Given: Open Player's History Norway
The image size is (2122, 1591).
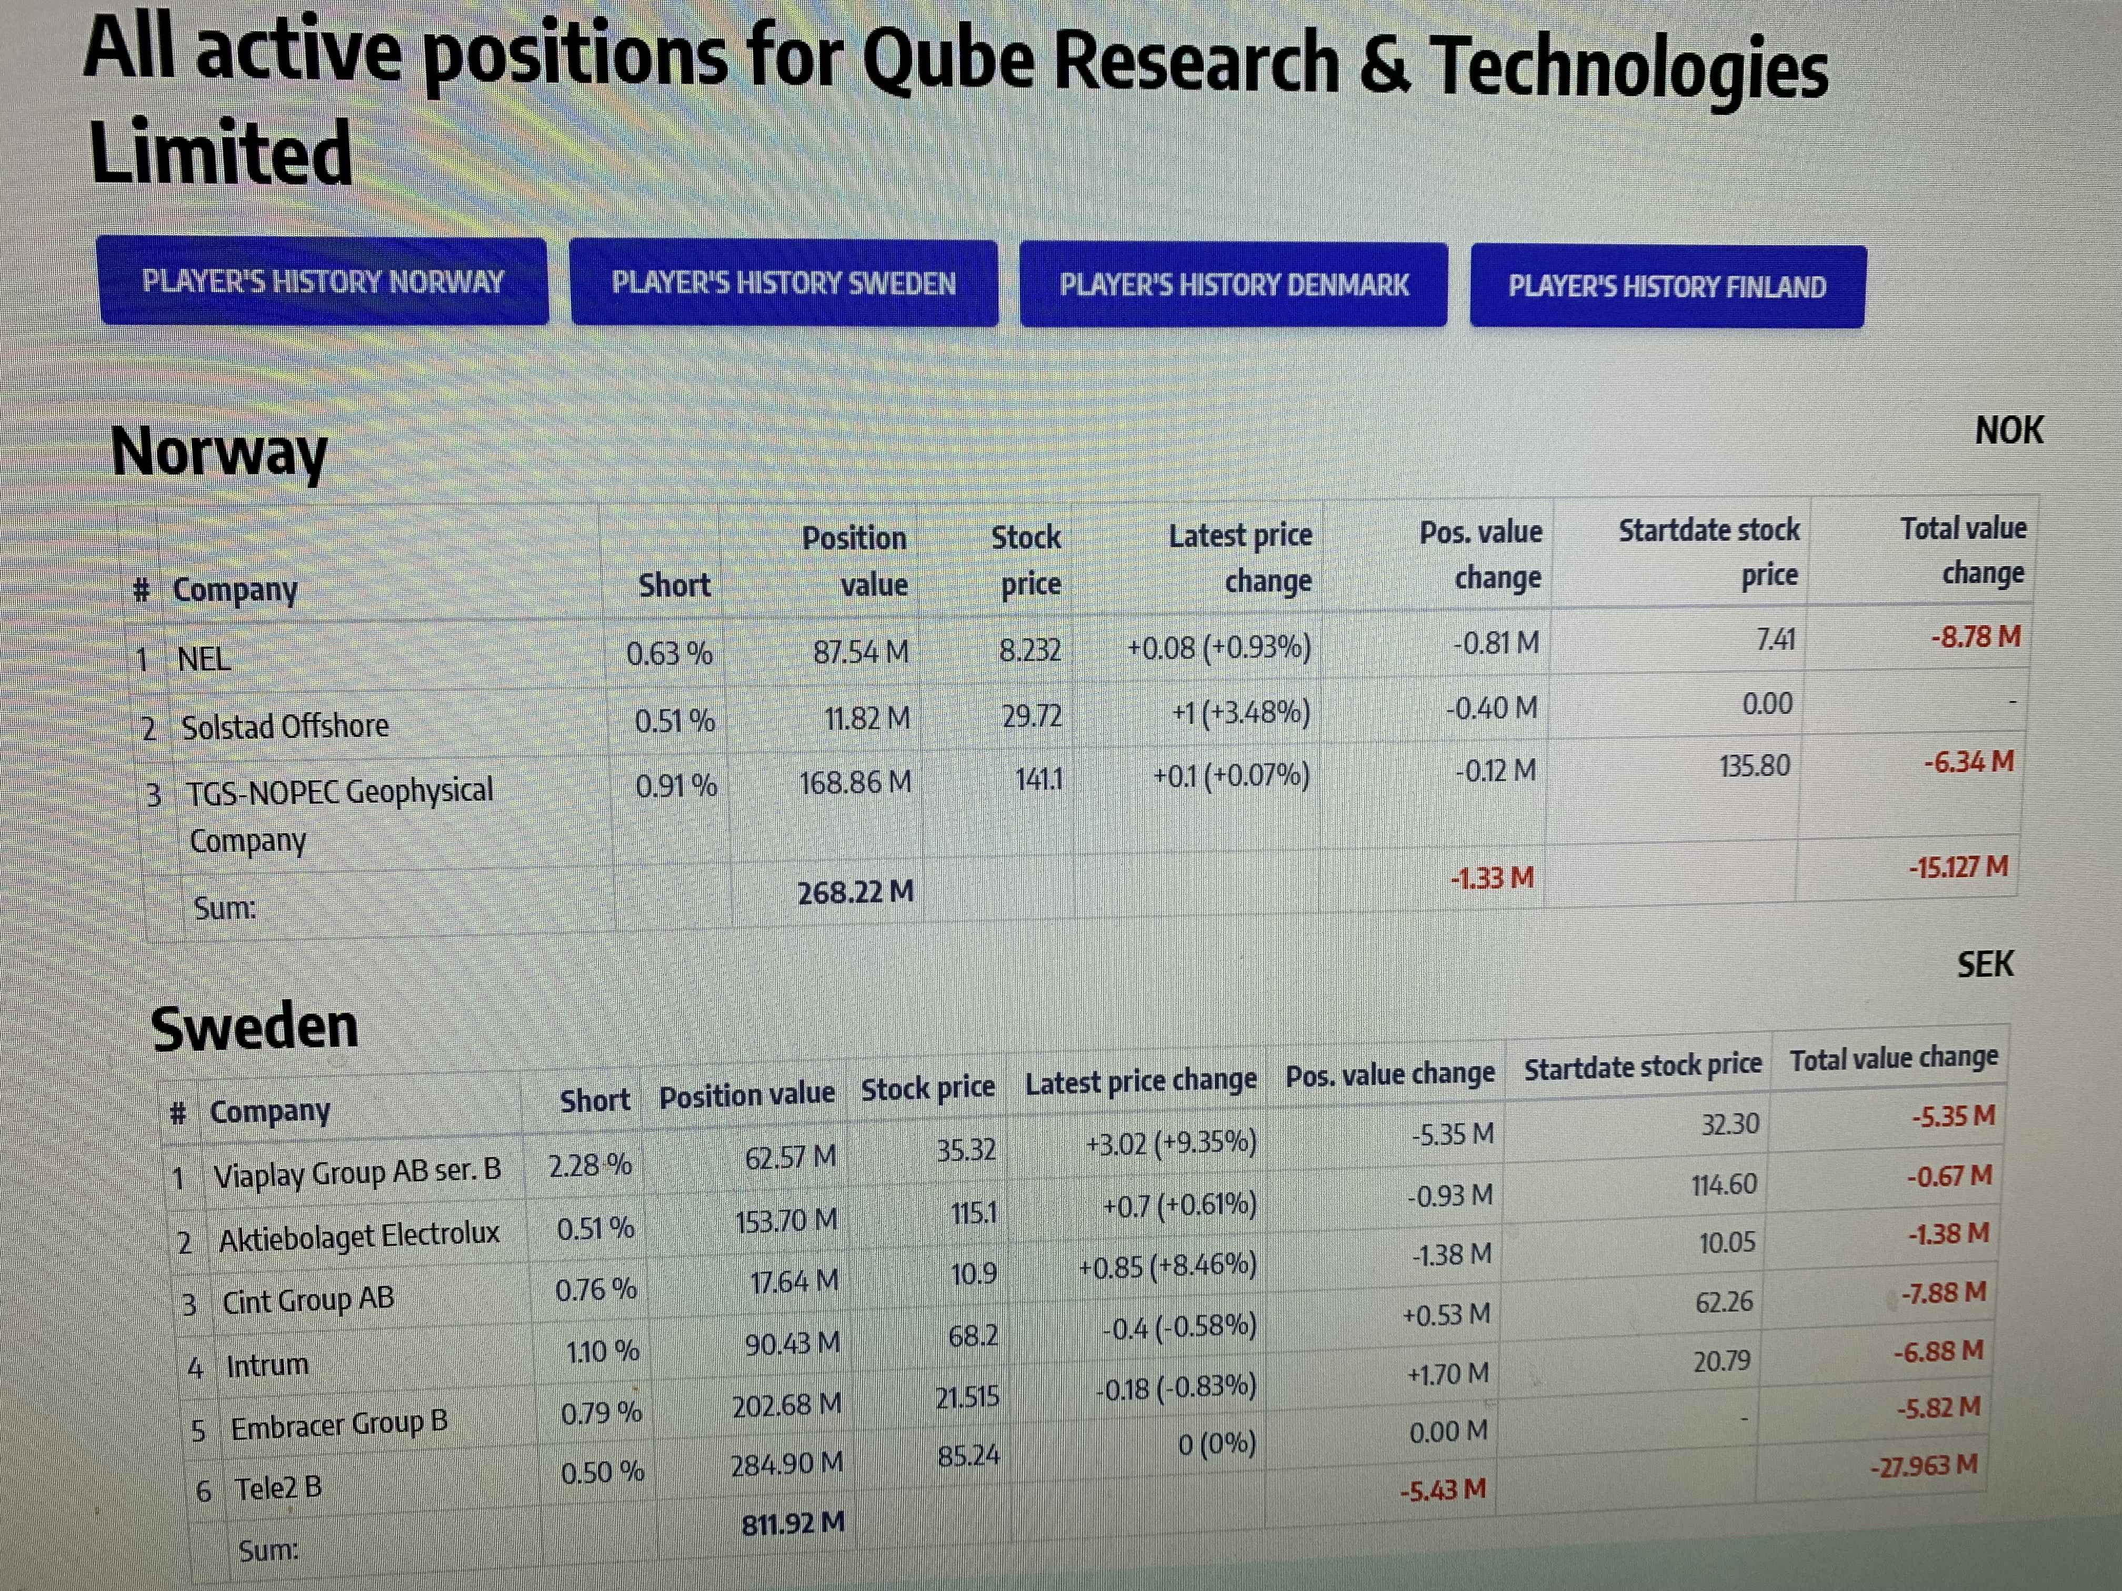Looking at the screenshot, I should [323, 281].
